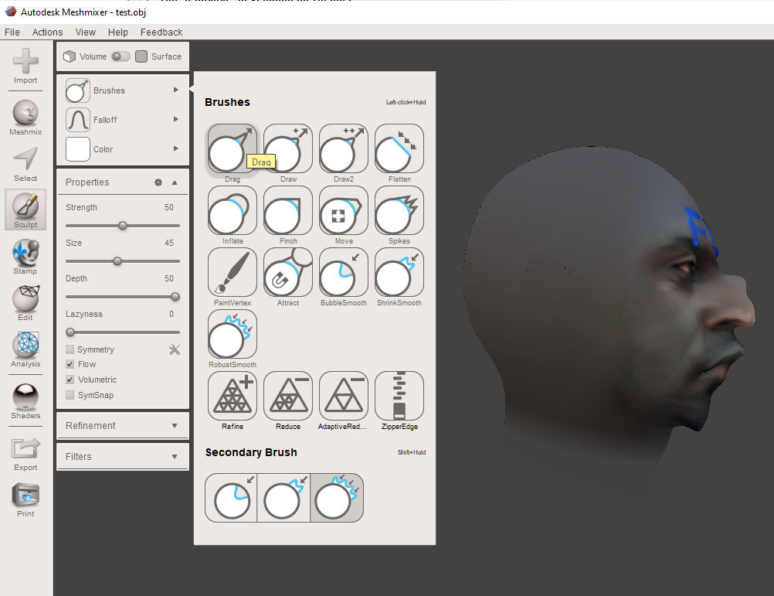Click the Surface mode icon
This screenshot has height=596, width=774.
(x=141, y=56)
